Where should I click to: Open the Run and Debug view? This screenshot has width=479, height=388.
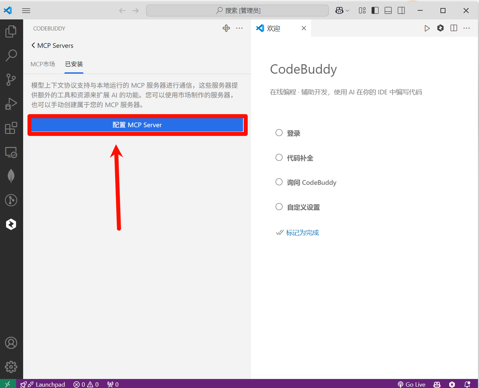pyautogui.click(x=11, y=104)
